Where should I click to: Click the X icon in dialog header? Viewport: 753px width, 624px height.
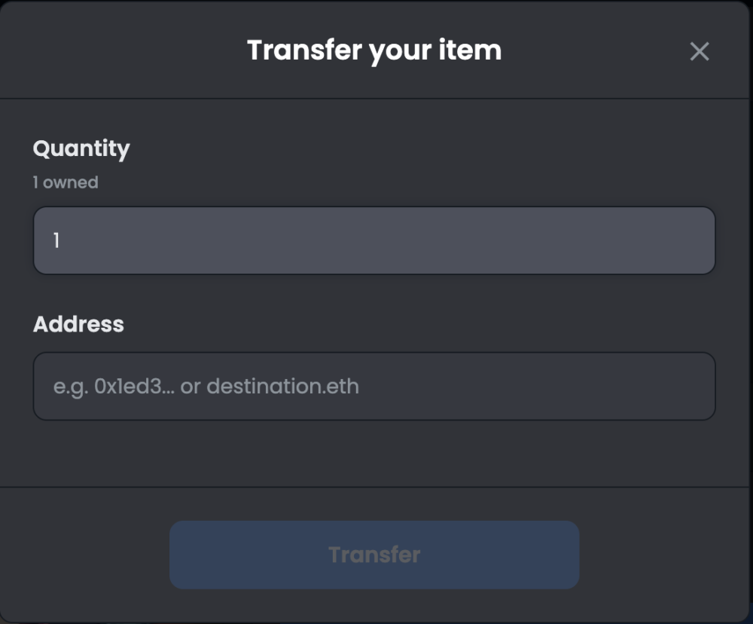click(700, 51)
